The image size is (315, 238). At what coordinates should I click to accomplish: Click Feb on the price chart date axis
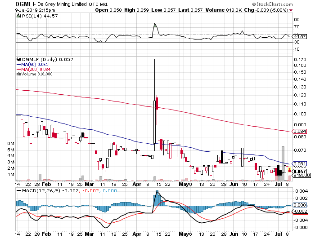click(46, 184)
